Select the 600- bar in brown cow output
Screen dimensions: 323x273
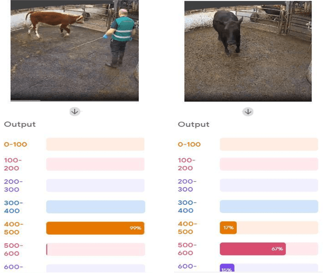[x=95, y=268]
